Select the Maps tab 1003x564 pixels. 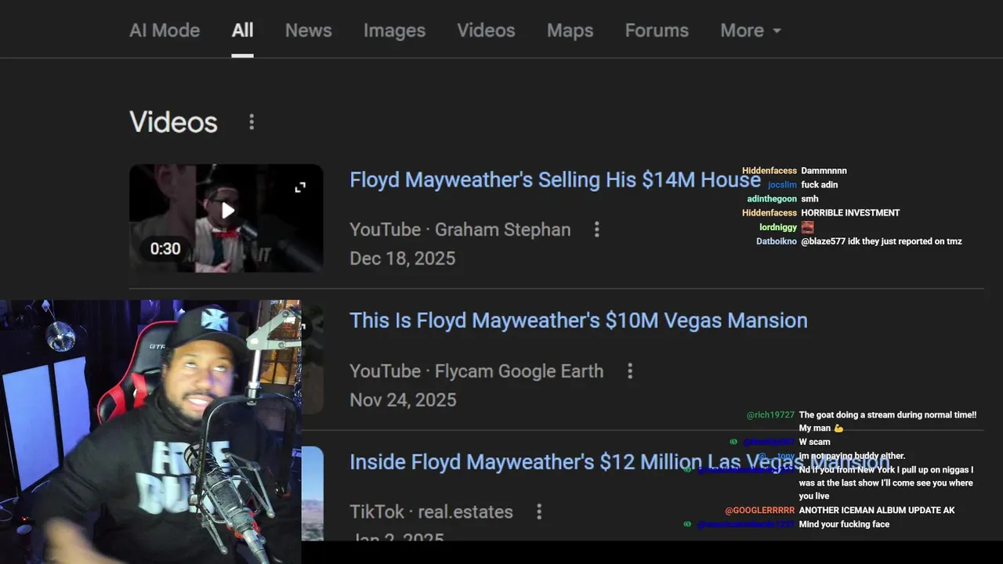point(570,31)
